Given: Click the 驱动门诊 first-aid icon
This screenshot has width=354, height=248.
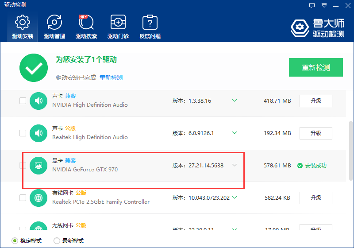Looking at the screenshot, I should tap(118, 22).
